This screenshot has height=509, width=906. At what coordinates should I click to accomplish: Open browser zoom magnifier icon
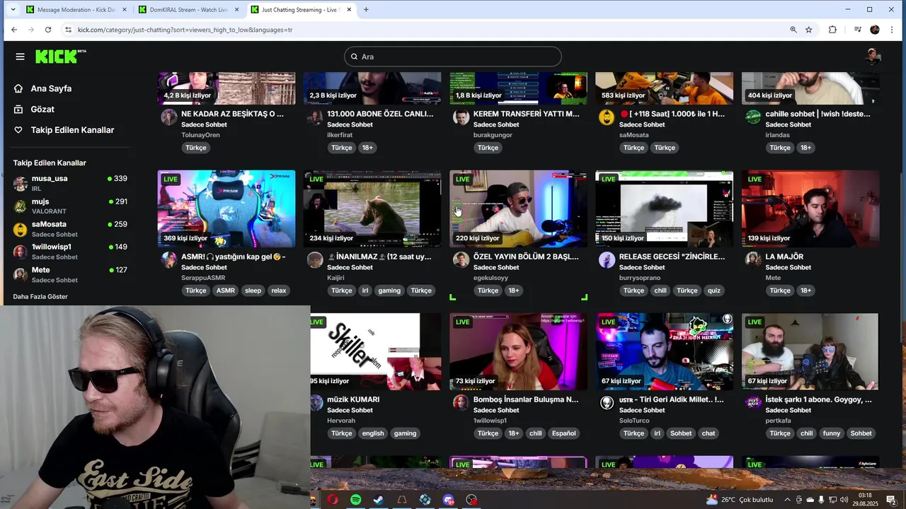793,30
